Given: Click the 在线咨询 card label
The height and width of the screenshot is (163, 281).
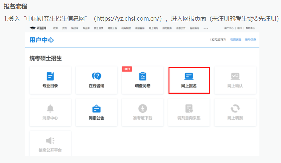Looking at the screenshot, I should tap(96, 86).
